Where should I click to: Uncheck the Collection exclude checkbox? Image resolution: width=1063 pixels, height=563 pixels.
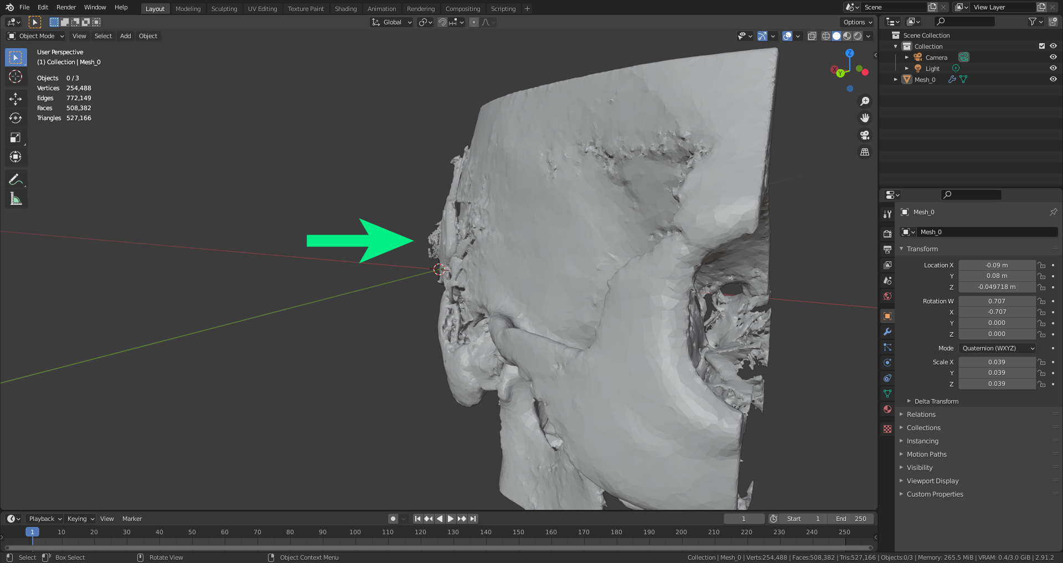(1041, 47)
